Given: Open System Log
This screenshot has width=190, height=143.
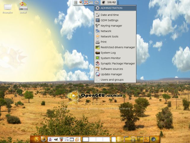Looking at the screenshot, I should tap(115, 53).
